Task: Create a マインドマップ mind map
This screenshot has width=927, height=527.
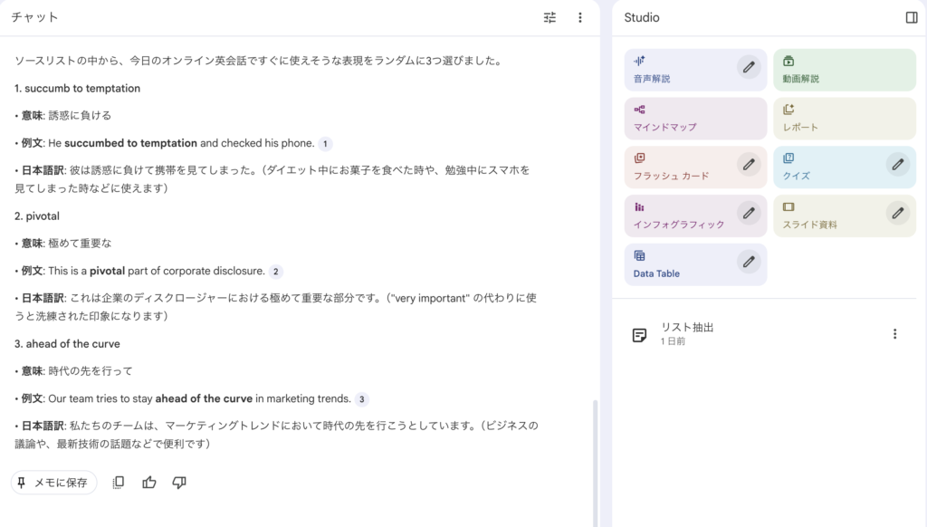Action: click(695, 119)
